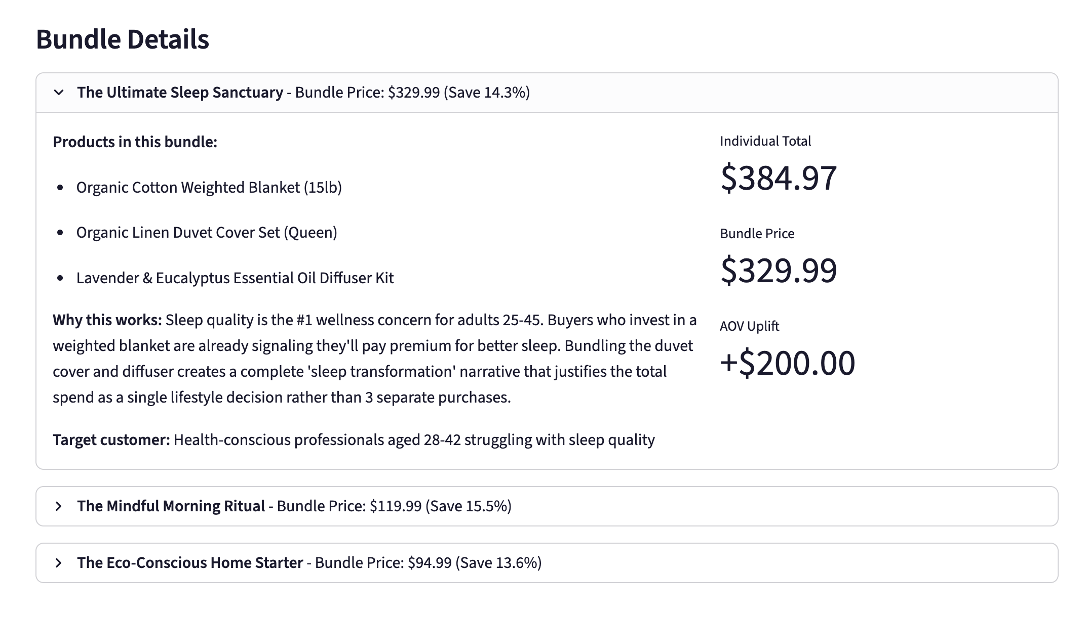The height and width of the screenshot is (617, 1086).
Task: Click the Why this works paragraph
Action: pos(375,359)
